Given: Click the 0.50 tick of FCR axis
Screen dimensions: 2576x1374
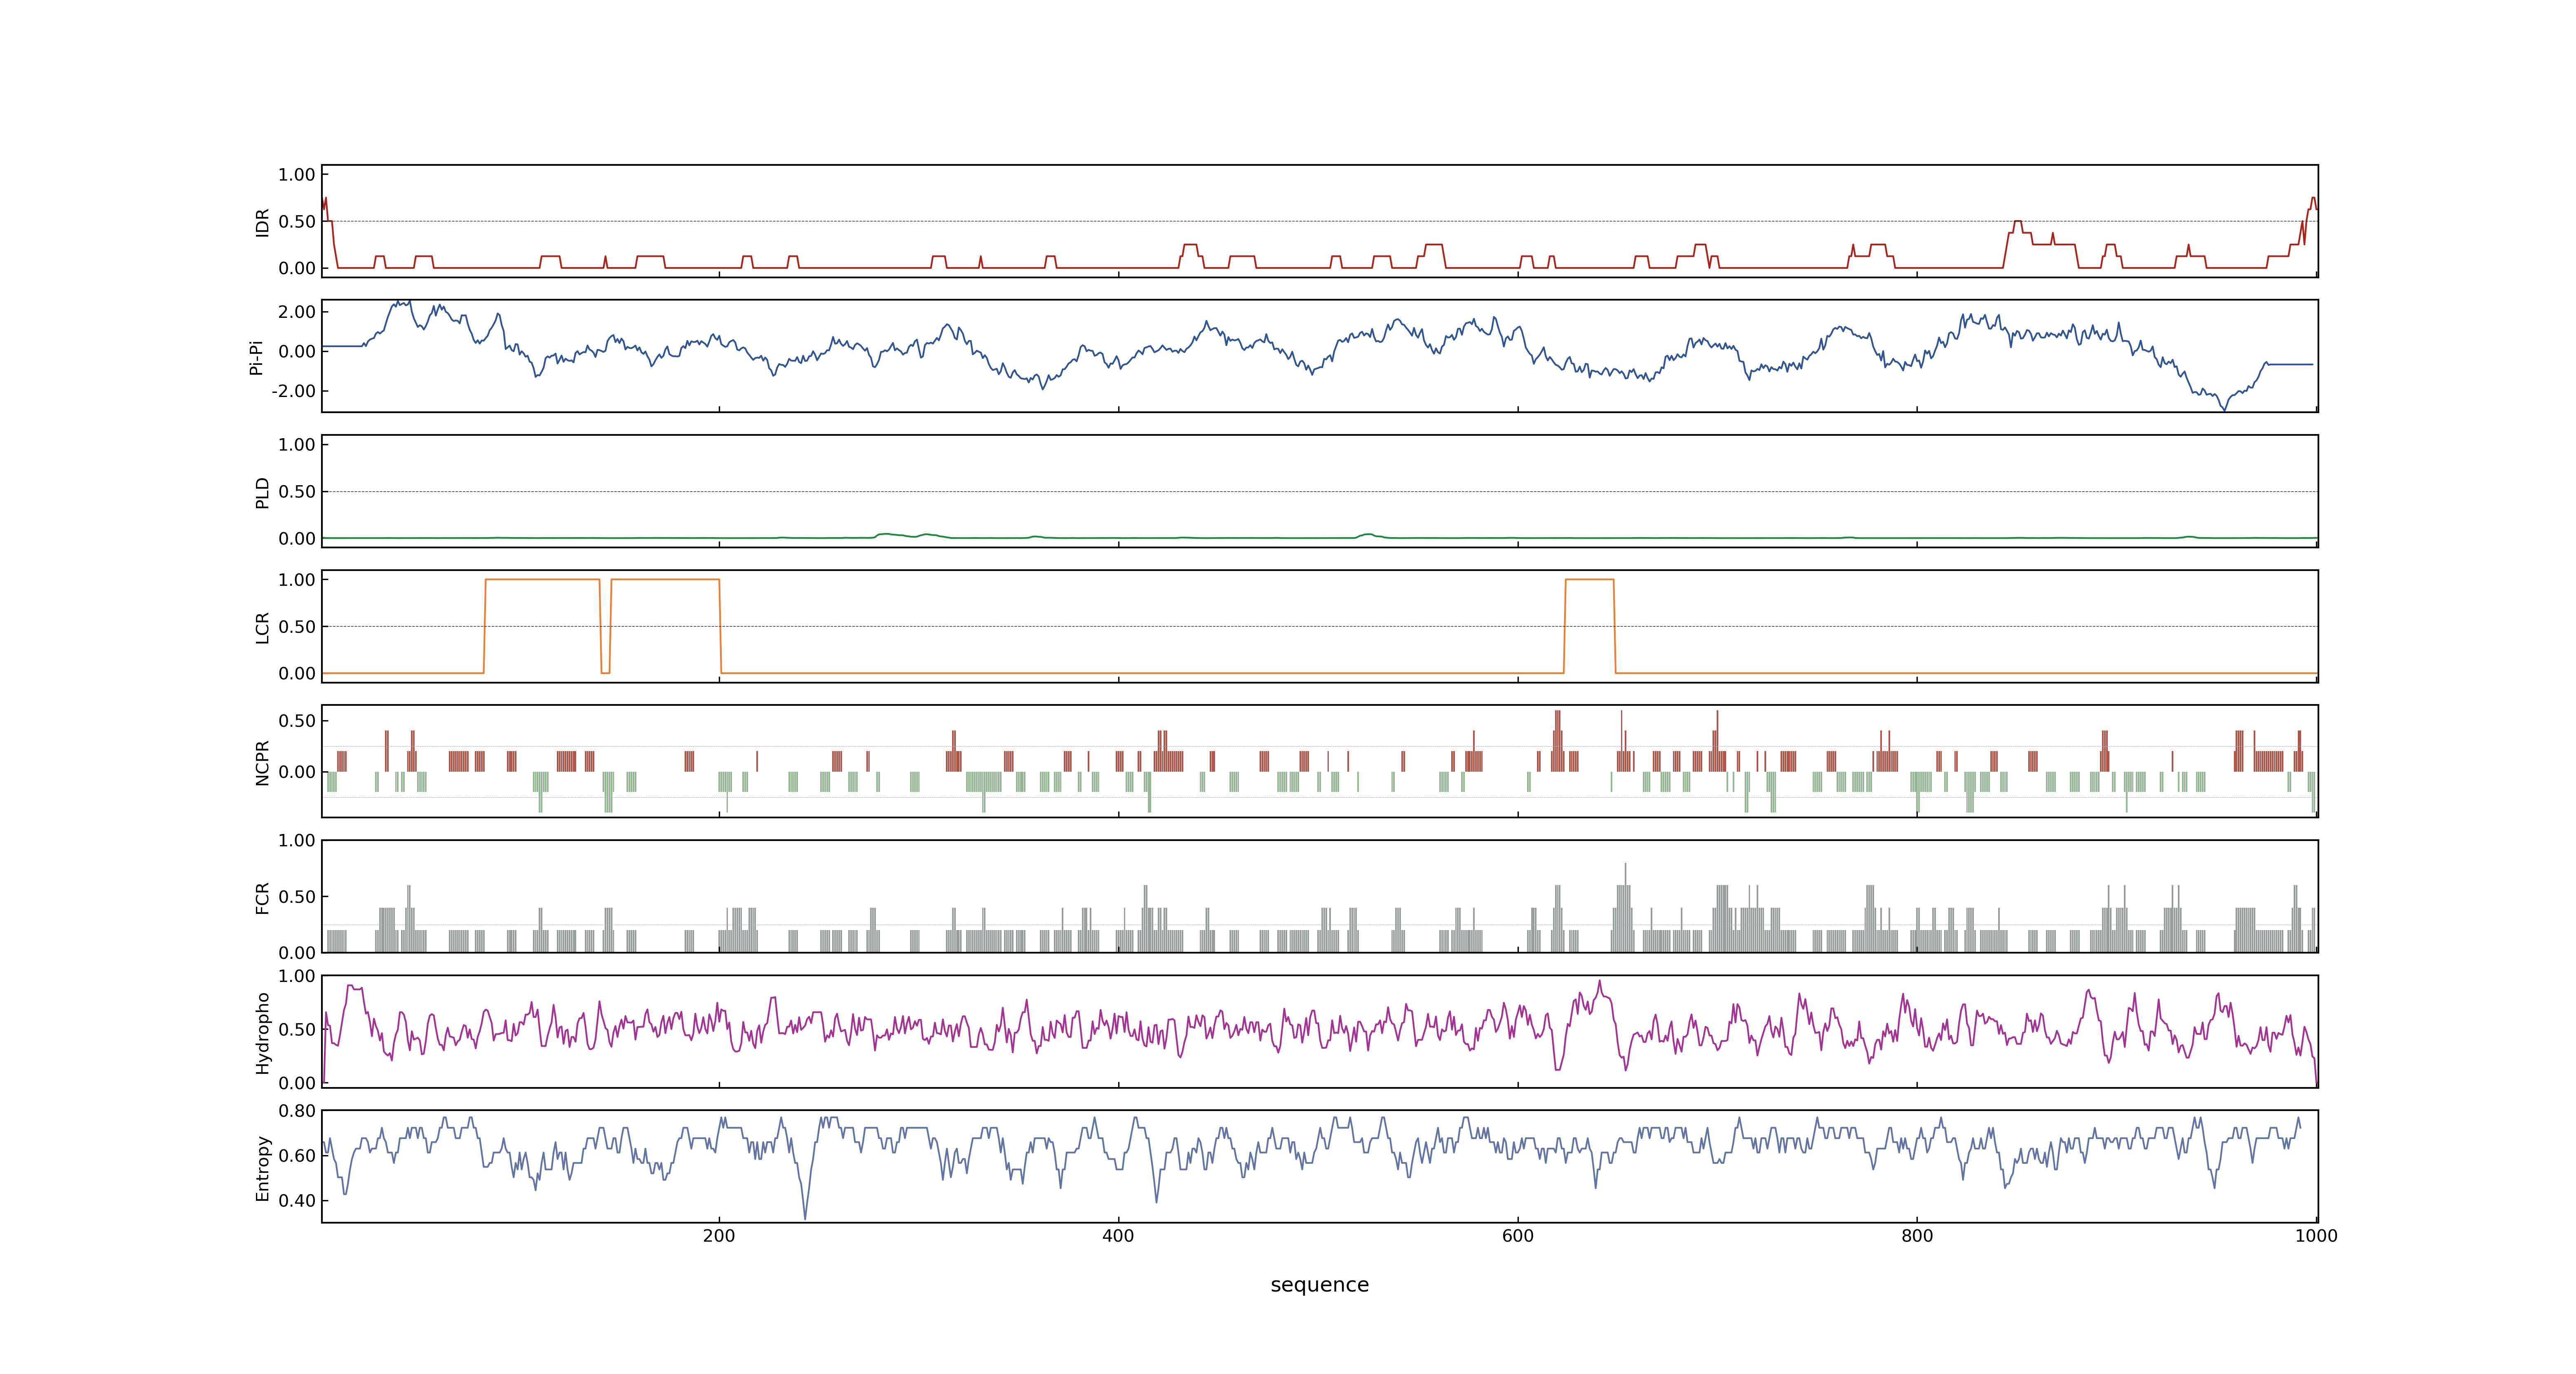Looking at the screenshot, I should (297, 897).
